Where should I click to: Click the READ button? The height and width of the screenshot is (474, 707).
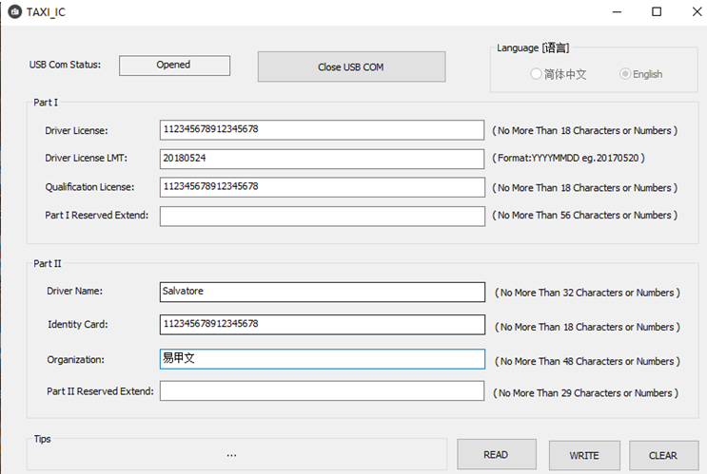click(x=496, y=455)
